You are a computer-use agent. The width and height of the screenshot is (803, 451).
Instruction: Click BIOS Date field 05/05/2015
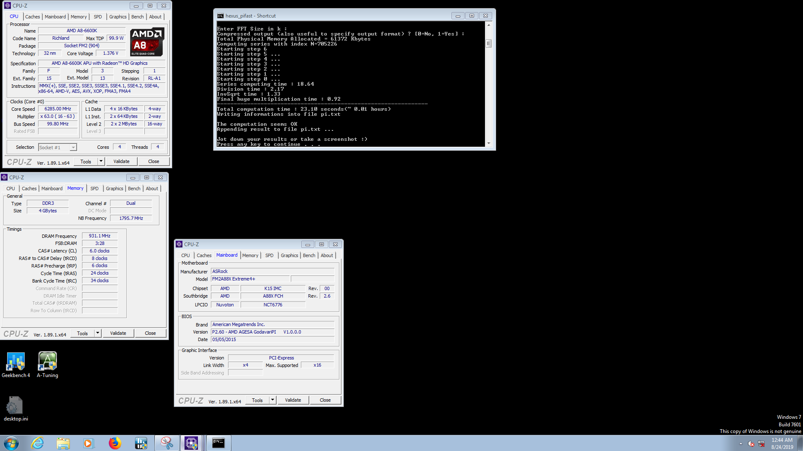point(272,339)
